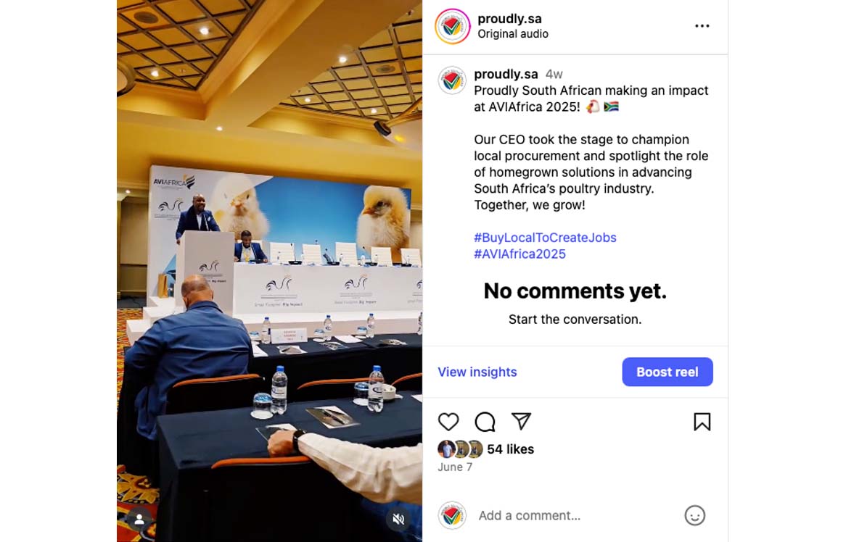Click the reel video to pause
The width and height of the screenshot is (846, 542).
269,271
